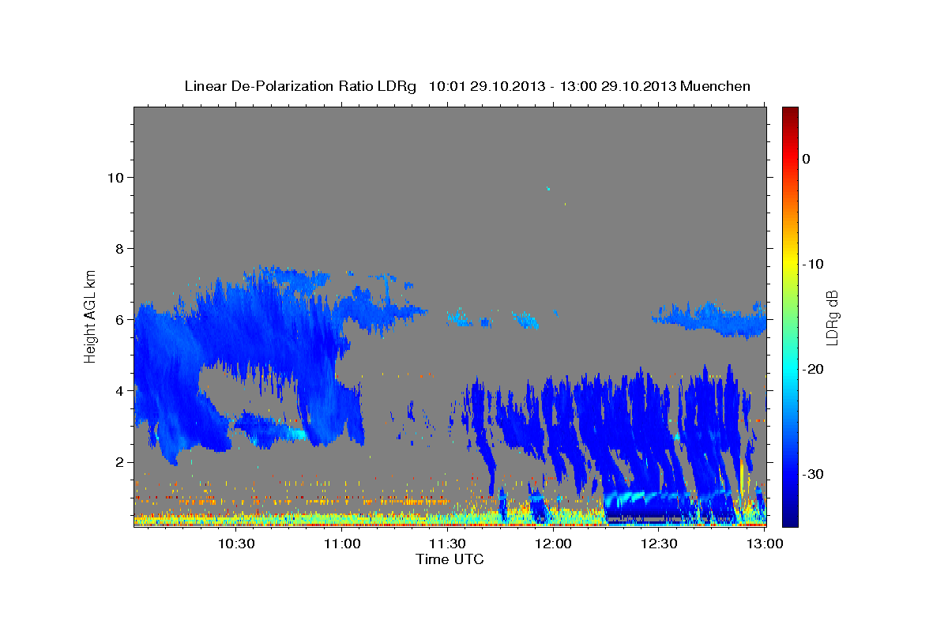Image resolution: width=948 pixels, height=632 pixels.
Task: Click the height axis label '6'
Action: point(120,319)
